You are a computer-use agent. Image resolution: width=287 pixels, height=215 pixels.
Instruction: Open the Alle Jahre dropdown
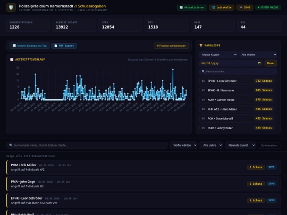coord(211,145)
